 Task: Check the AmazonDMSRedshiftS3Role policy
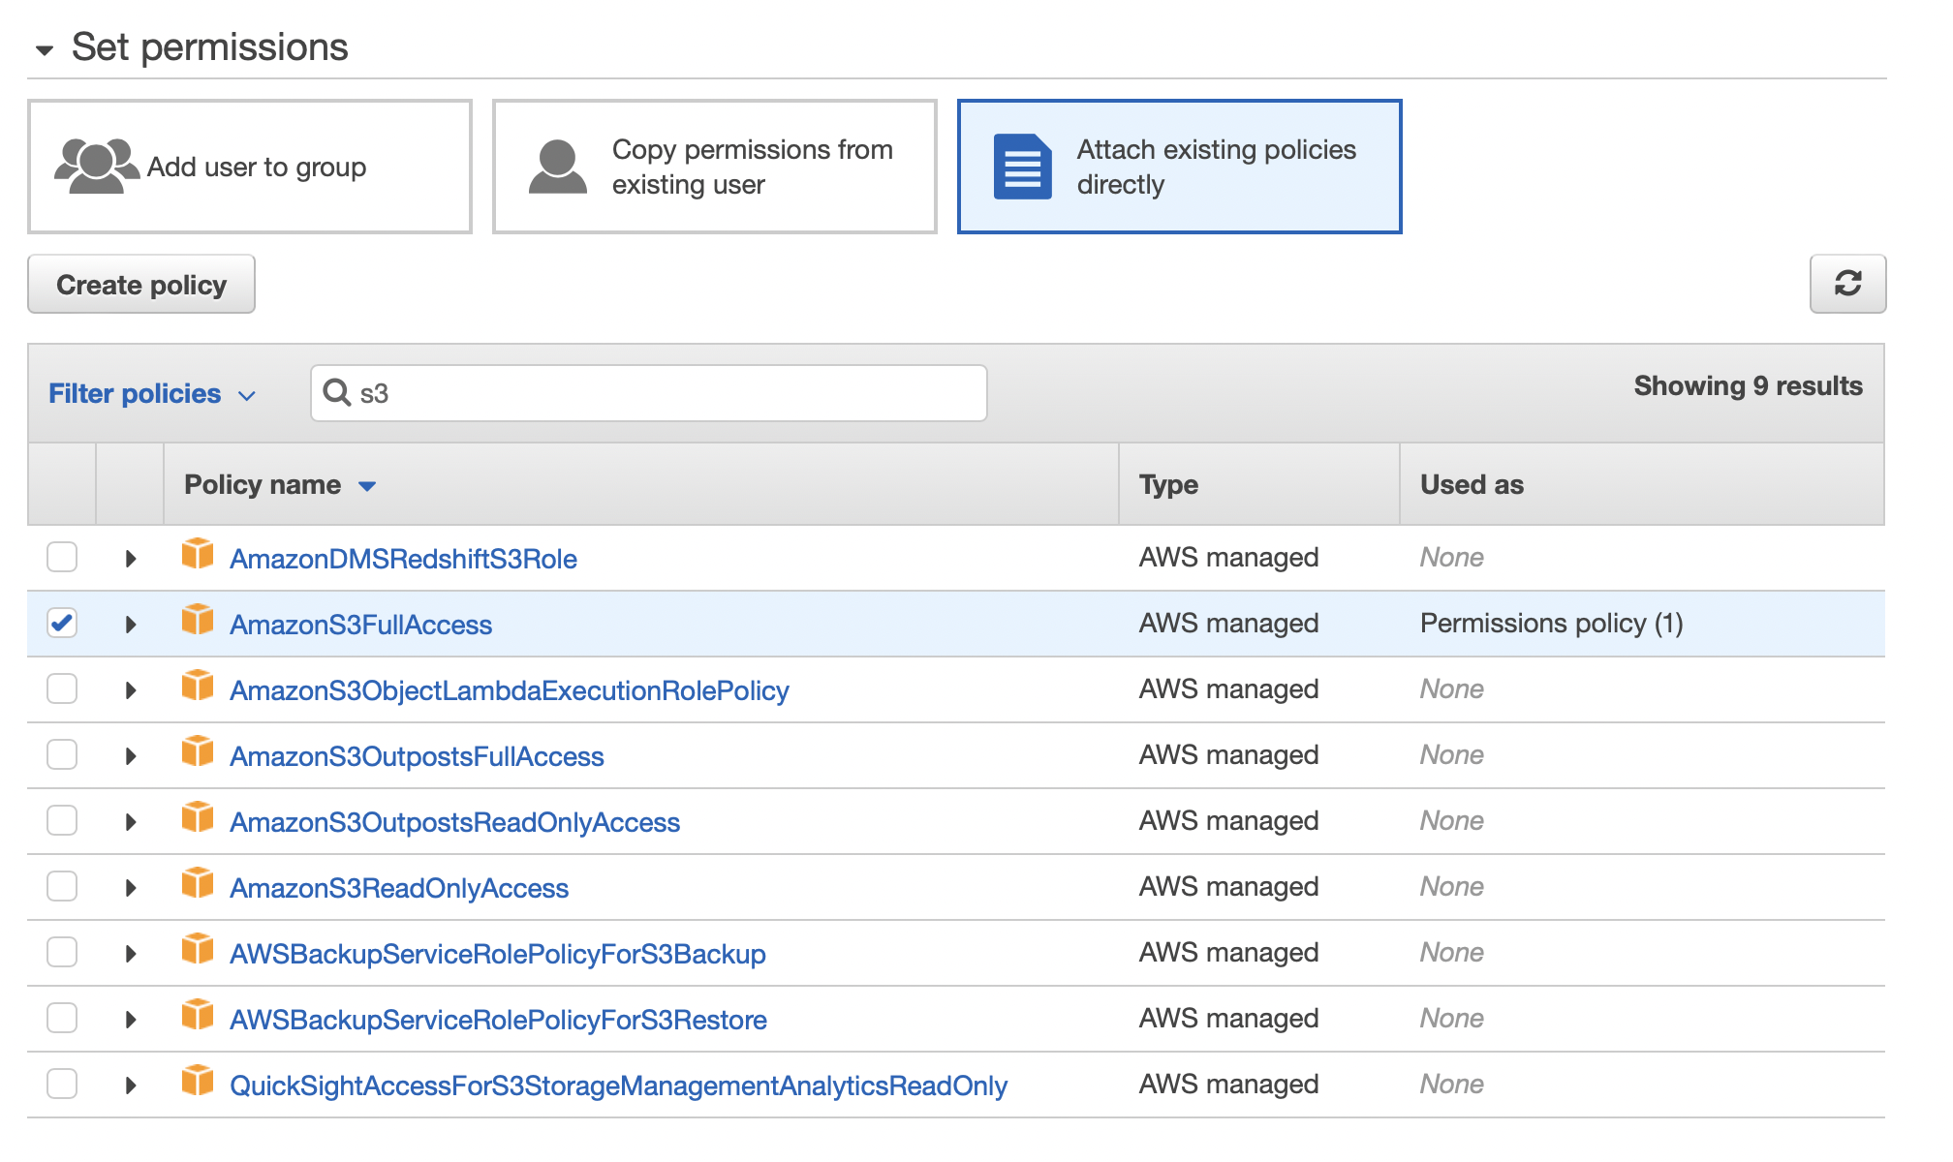pyautogui.click(x=62, y=557)
